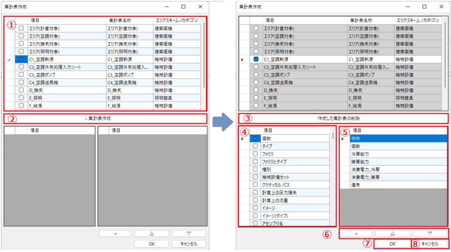The width and height of the screenshot is (451, 252).
Task: Click the 集計表名称 column header in the left dialog
Action: point(129,20)
